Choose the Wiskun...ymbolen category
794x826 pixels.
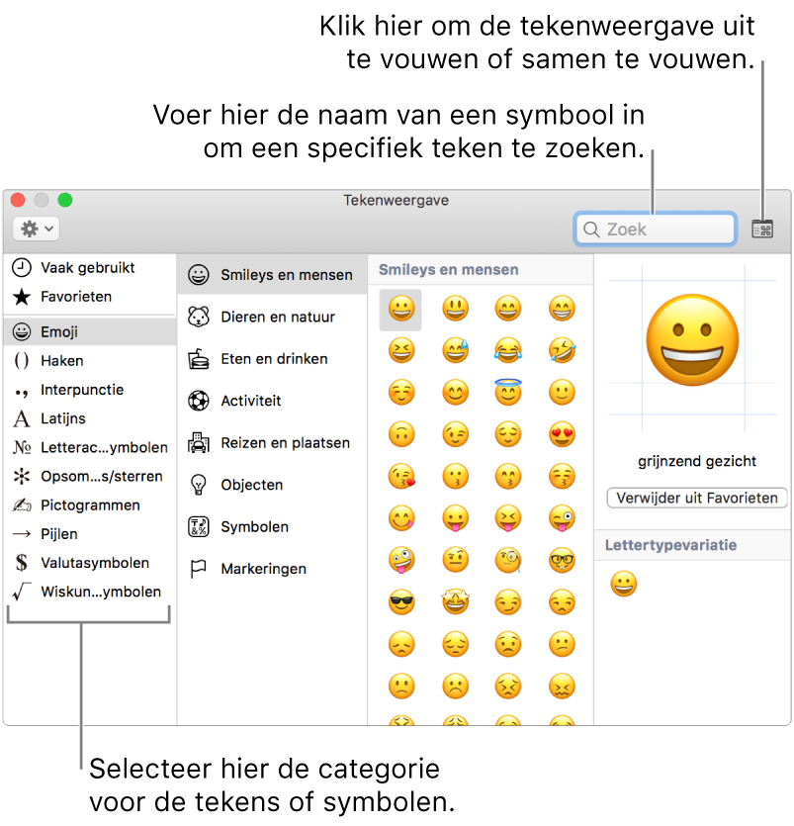pyautogui.click(x=88, y=592)
